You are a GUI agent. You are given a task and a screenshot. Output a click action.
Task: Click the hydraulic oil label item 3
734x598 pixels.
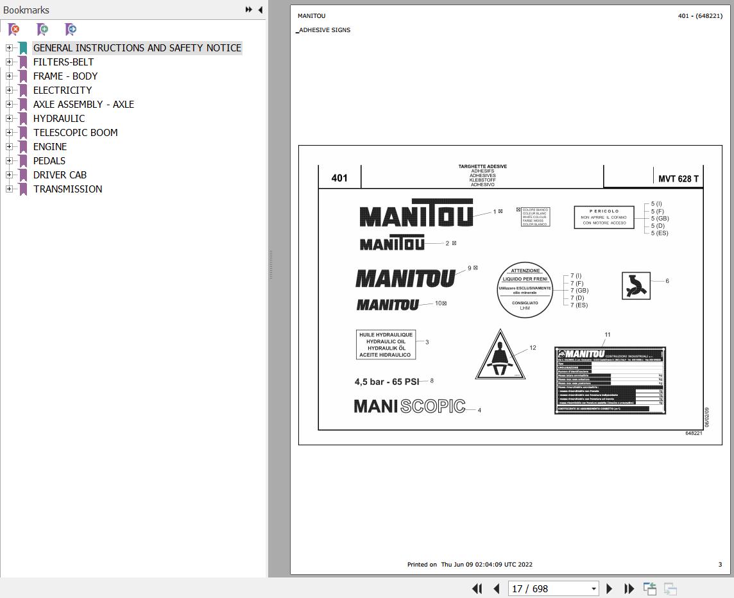click(x=386, y=345)
